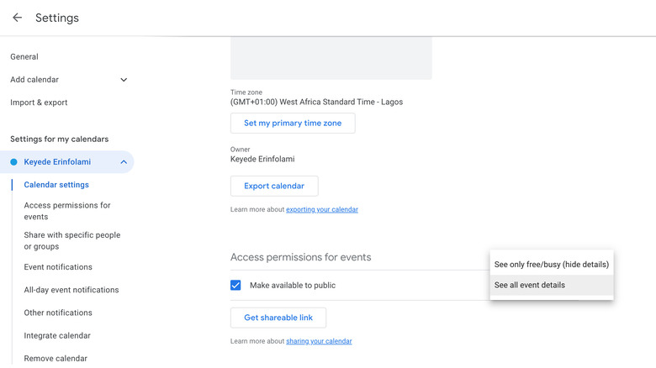Open Share with specific people or groups

pos(71,241)
